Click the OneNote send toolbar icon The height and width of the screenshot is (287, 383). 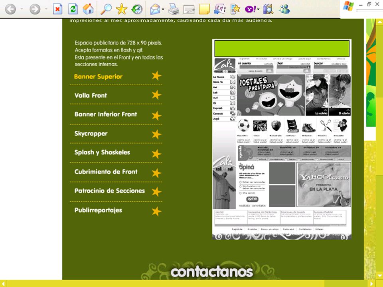coord(219,9)
